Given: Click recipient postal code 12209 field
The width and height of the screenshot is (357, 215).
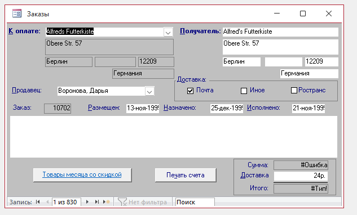Looking at the screenshot, I should [321, 61].
